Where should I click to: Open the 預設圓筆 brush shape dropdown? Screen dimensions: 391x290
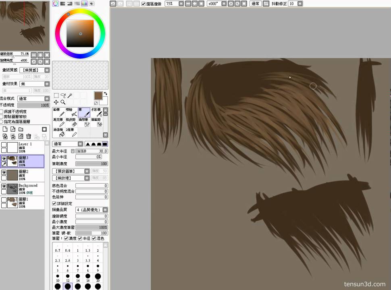(87, 171)
